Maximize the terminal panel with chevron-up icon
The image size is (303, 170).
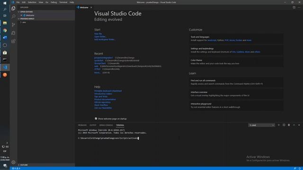pos(294,125)
